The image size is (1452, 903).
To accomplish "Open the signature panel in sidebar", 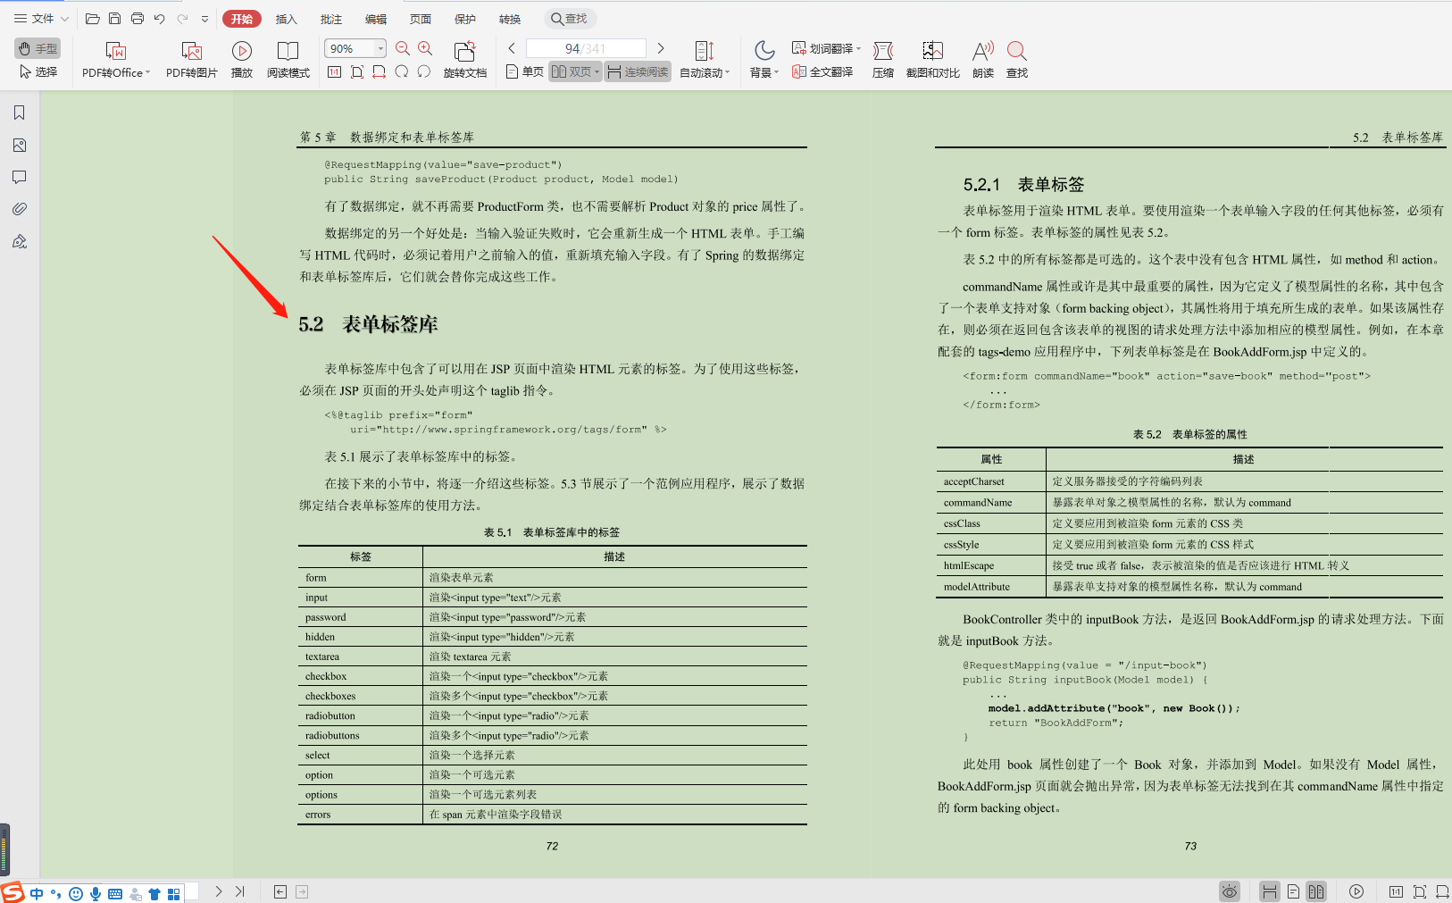I will (20, 241).
